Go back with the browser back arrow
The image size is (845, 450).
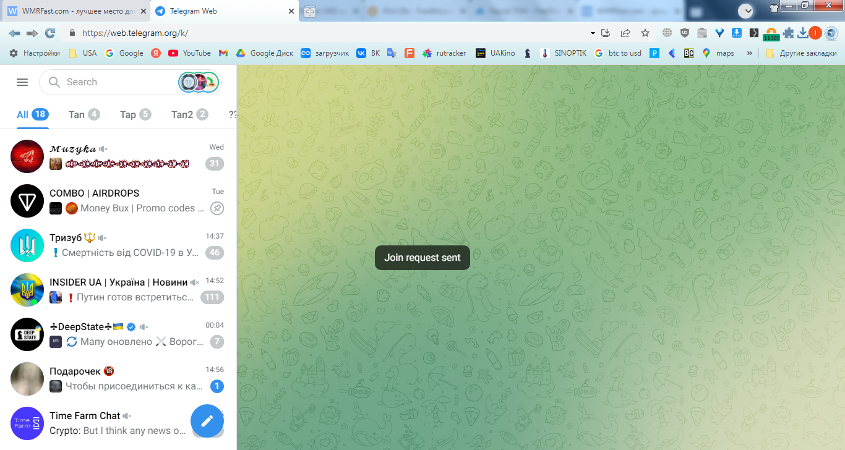click(x=14, y=33)
